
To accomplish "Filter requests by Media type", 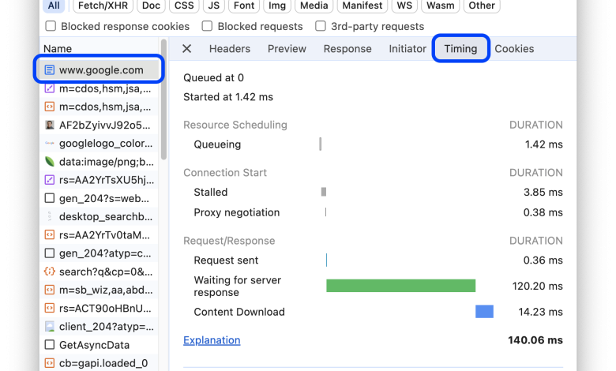I will tap(314, 6).
